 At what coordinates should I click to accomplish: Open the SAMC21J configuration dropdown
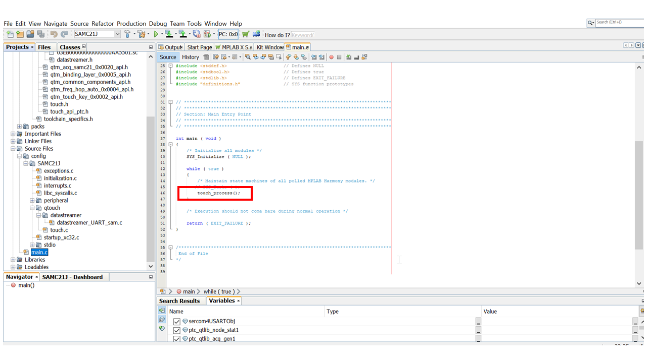click(x=117, y=34)
